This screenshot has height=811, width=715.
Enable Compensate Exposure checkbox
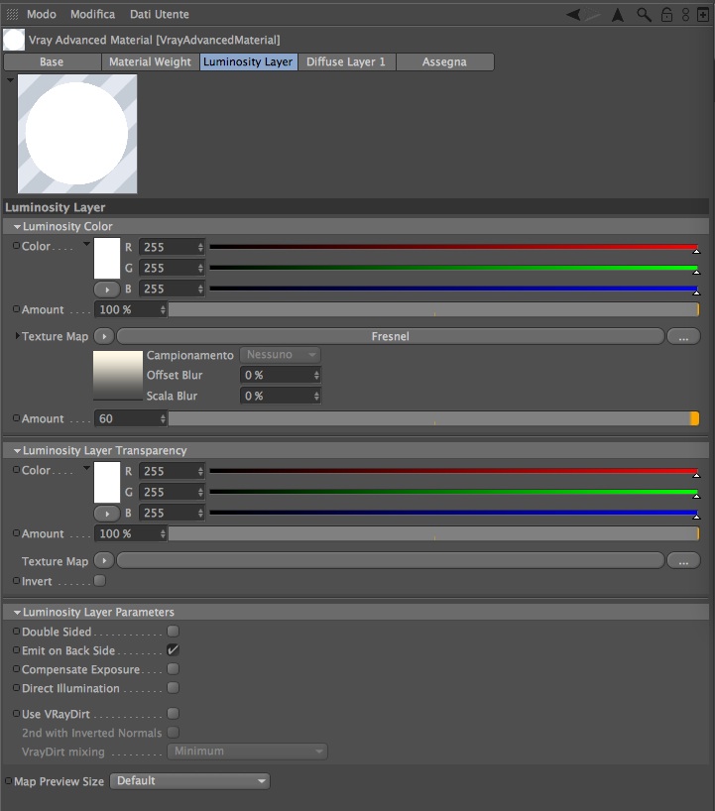(174, 669)
